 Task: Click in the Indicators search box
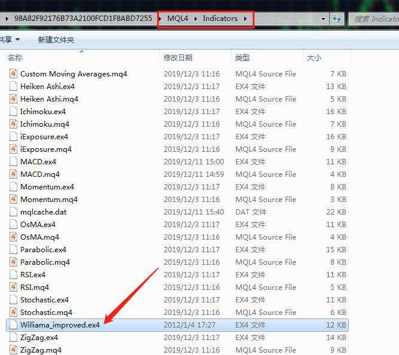pyautogui.click(x=374, y=19)
